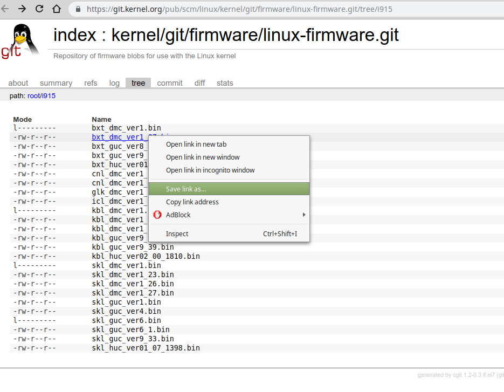Click the browser forward arrow
Screen dimensions: 504x392
tap(22, 9)
